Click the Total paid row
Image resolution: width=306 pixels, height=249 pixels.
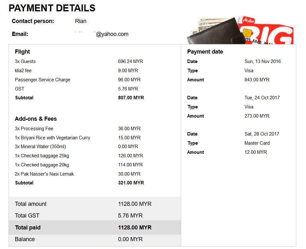click(x=95, y=228)
